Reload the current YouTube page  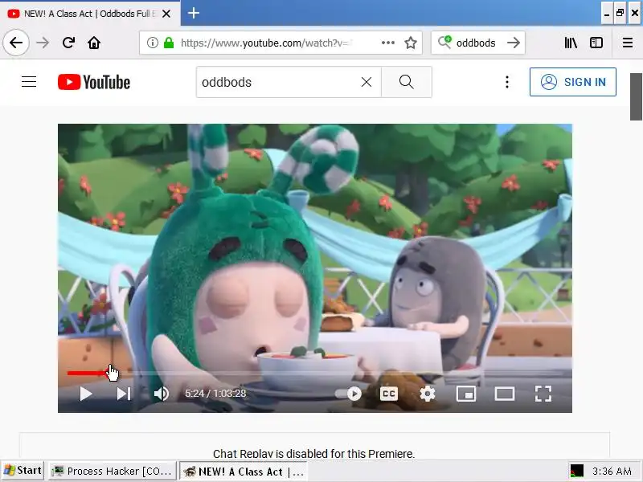pyautogui.click(x=68, y=43)
